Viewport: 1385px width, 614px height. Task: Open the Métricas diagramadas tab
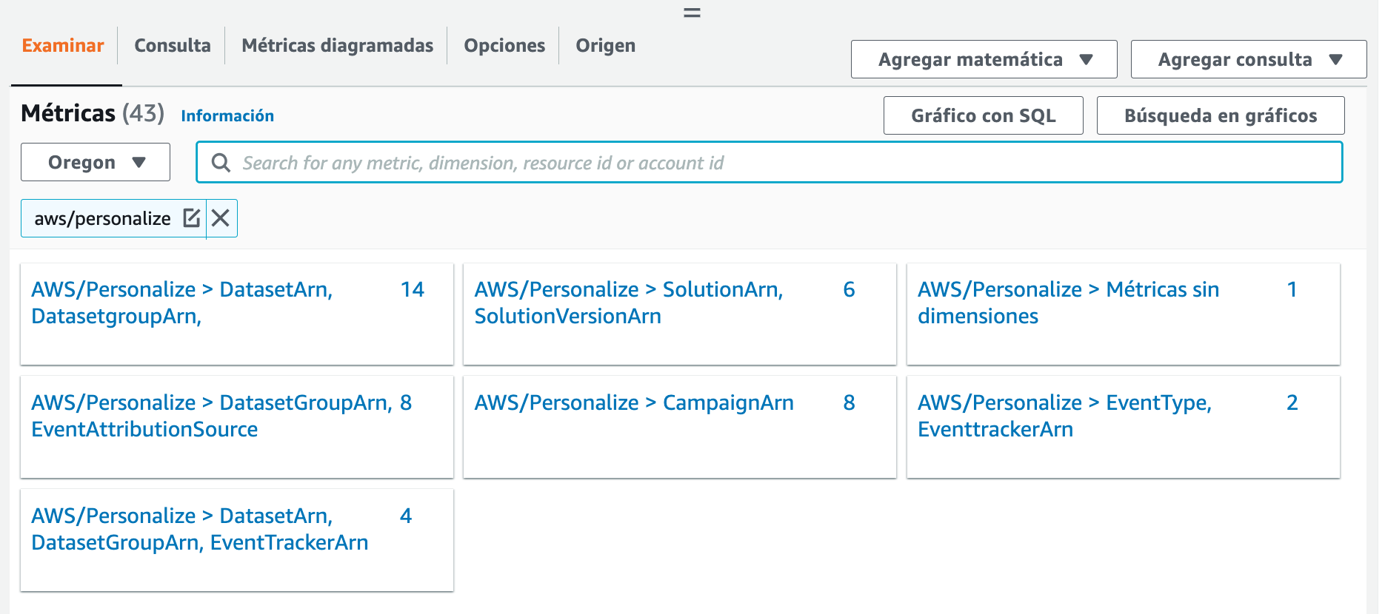pos(337,46)
